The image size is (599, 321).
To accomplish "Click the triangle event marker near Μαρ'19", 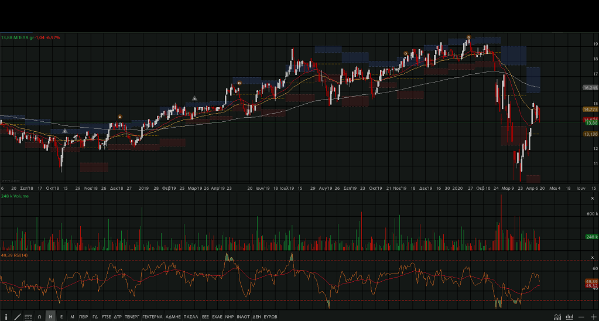I will [x=195, y=97].
